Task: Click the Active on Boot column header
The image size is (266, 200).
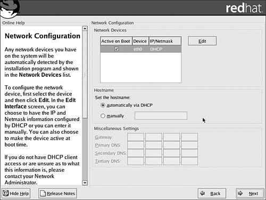Action: click(x=116, y=41)
